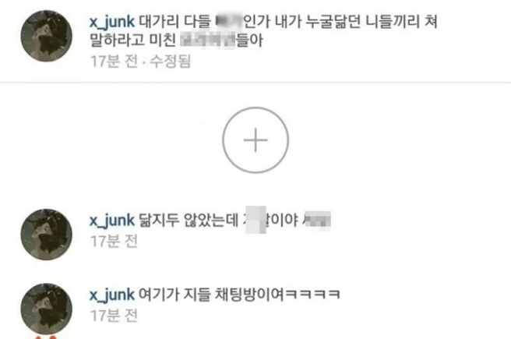The image size is (511, 339).
Task: Click the red partially visible icon at bottom edge
Action: tap(46, 337)
